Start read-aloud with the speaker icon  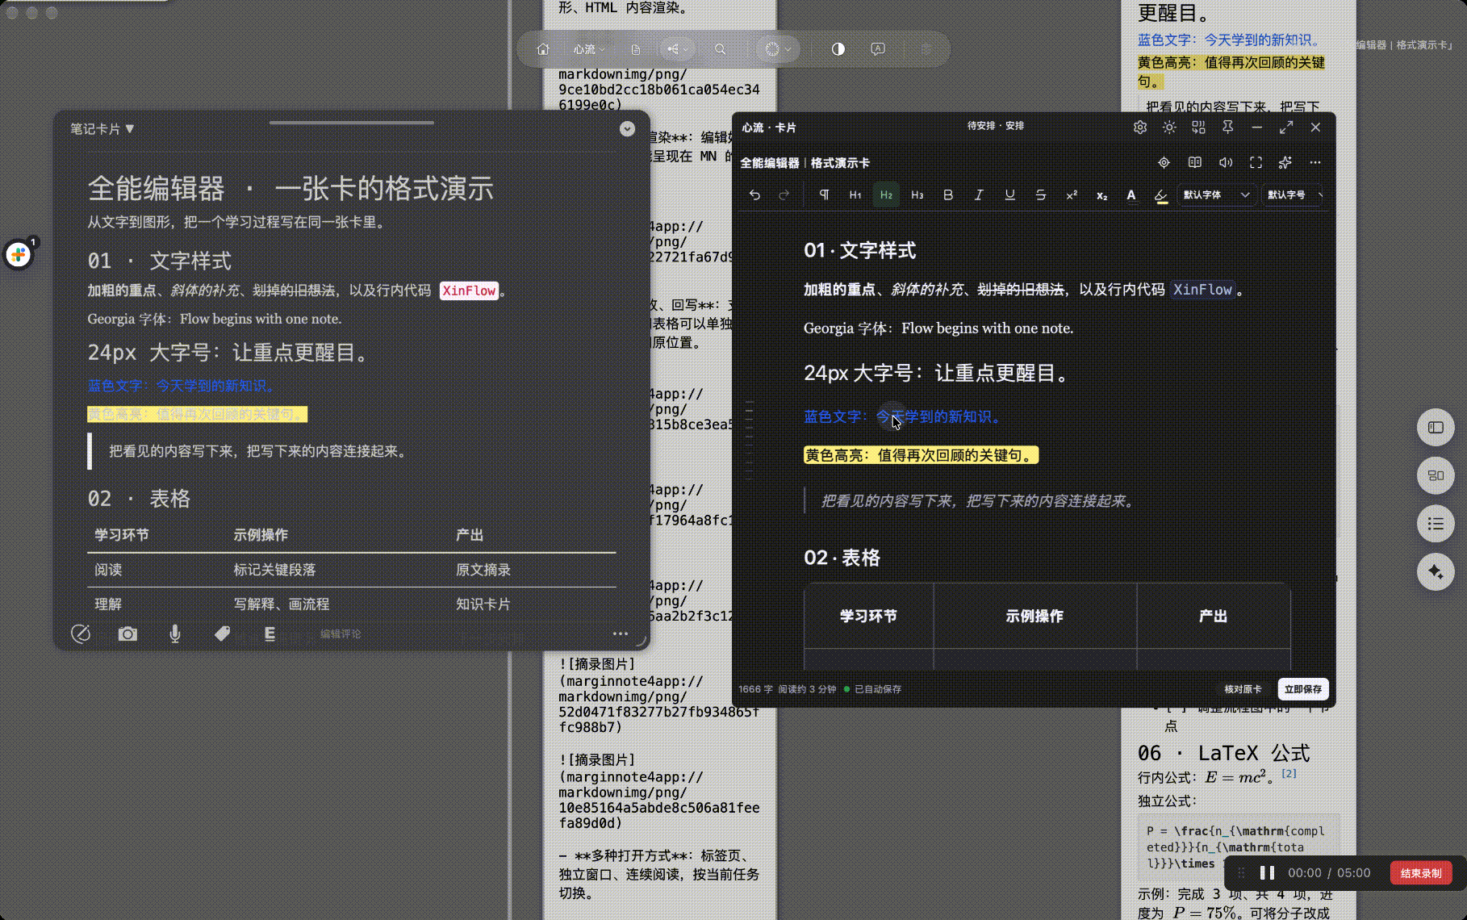(1226, 162)
